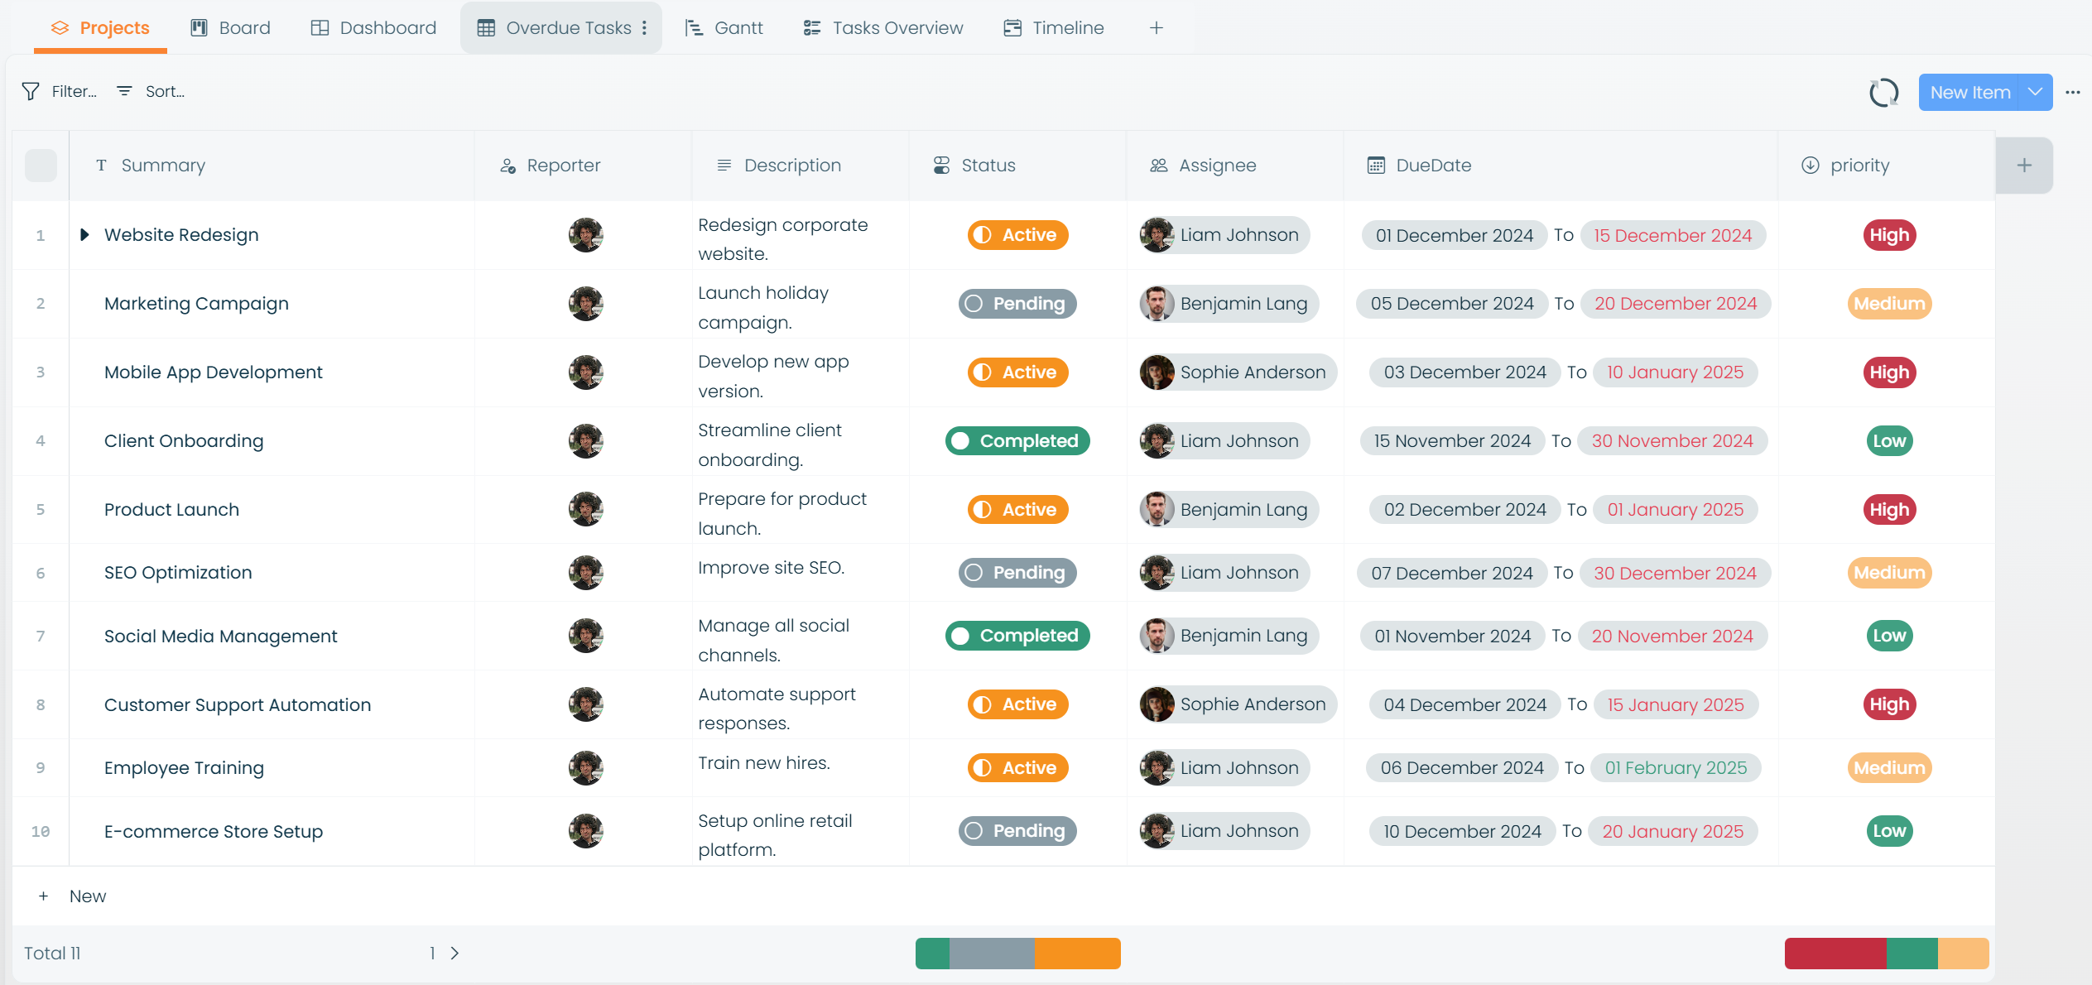Click the Reporter person icon
2092x985 pixels.
pos(508,166)
